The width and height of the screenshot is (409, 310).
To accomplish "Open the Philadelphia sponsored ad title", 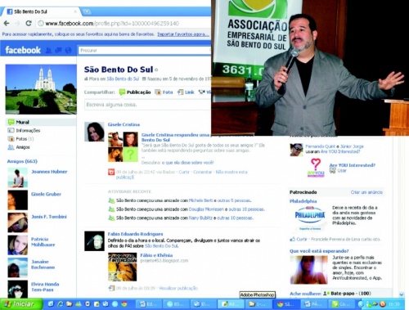I will coord(303,201).
